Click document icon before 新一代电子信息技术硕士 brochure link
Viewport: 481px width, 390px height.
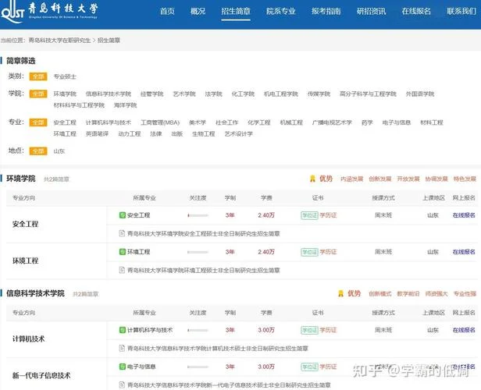122,385
